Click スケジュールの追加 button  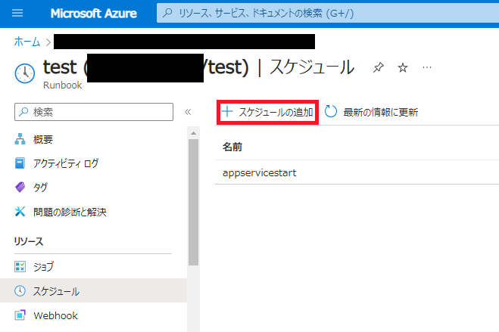click(267, 112)
